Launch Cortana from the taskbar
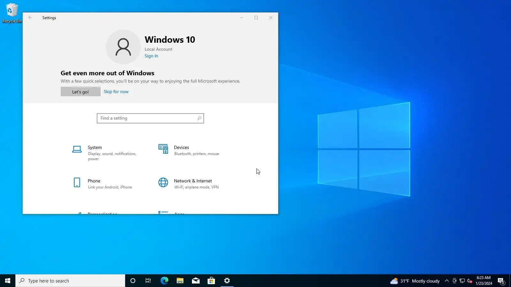 pos(133,281)
